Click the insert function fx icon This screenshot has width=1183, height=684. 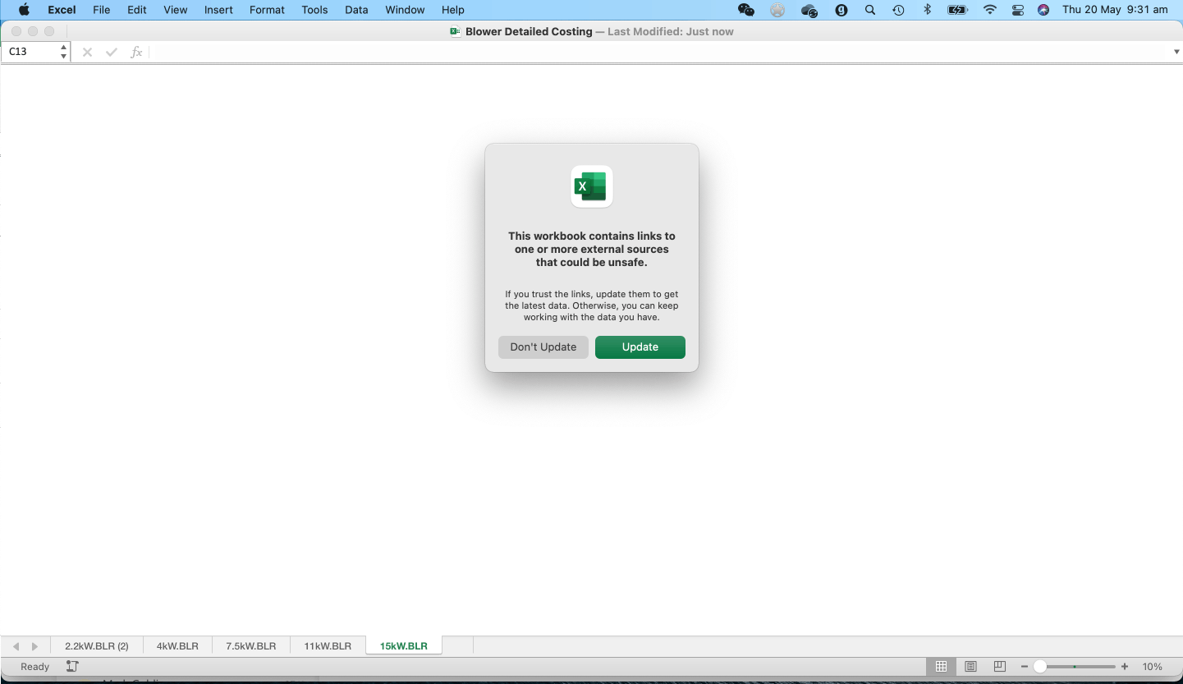point(137,52)
